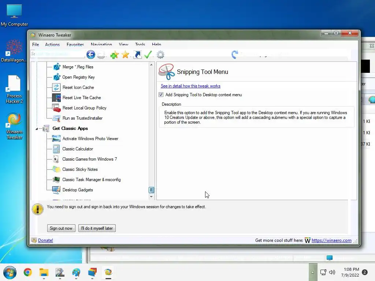The image size is (375, 281).
Task: Open the Winaero Tweaker desktop shortcut
Action: pyautogui.click(x=14, y=126)
